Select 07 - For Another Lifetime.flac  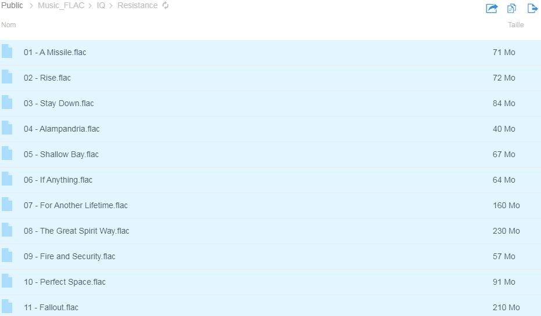(x=75, y=205)
